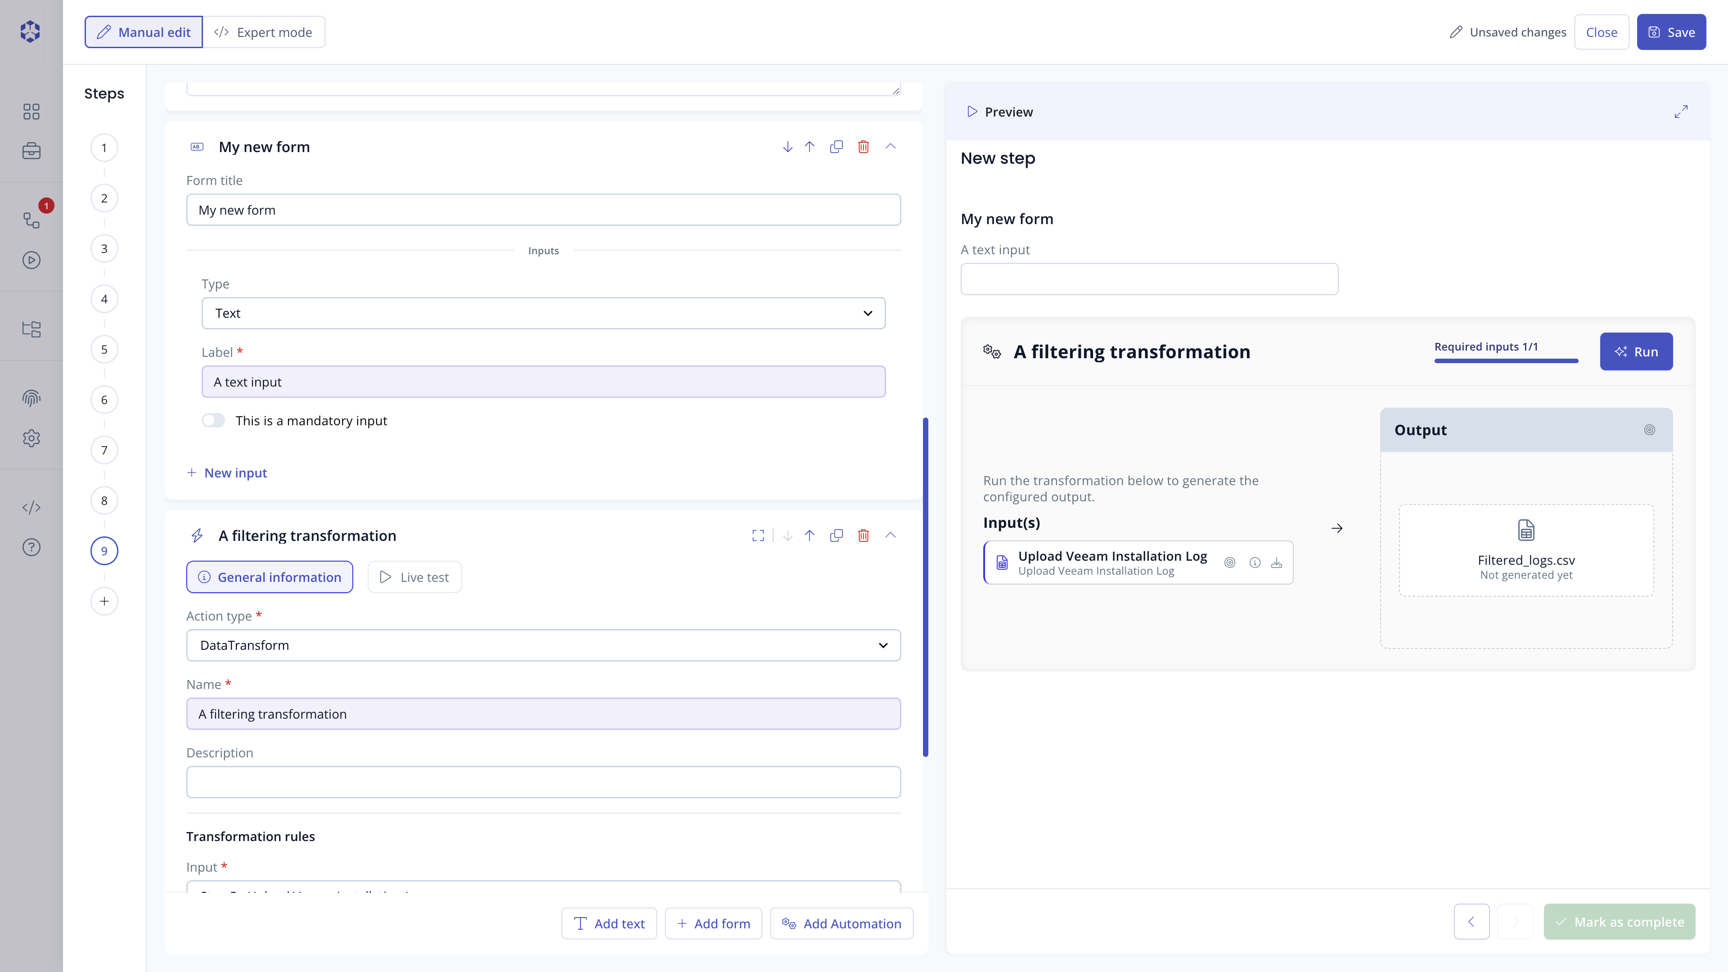The image size is (1728, 972).
Task: Open the play circle icon in sidebar
Action: pyautogui.click(x=31, y=260)
